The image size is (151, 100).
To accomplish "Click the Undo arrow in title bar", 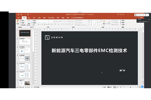I will pyautogui.click(x=21, y=14).
